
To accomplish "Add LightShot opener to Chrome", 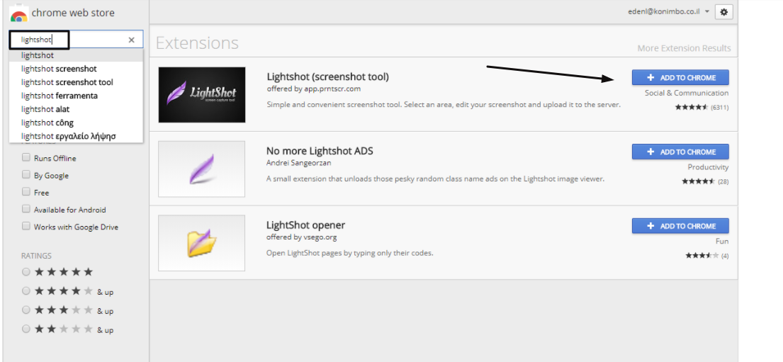I will [680, 226].
